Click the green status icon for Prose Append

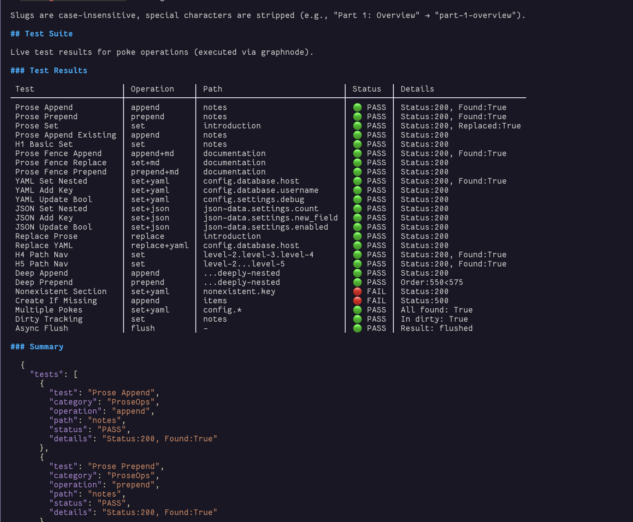(357, 107)
